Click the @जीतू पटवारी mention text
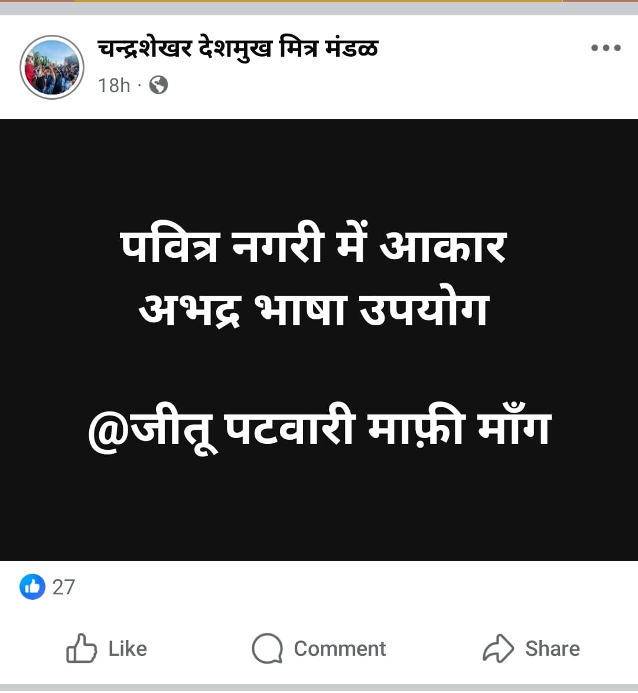 222,428
